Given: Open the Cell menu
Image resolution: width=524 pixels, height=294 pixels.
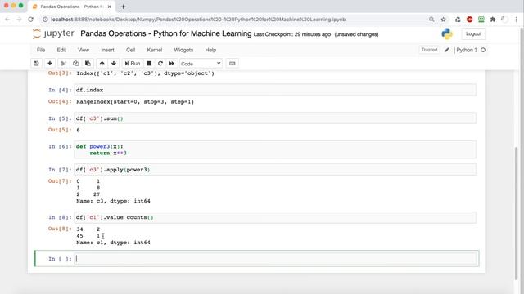Looking at the screenshot, I should click(131, 50).
